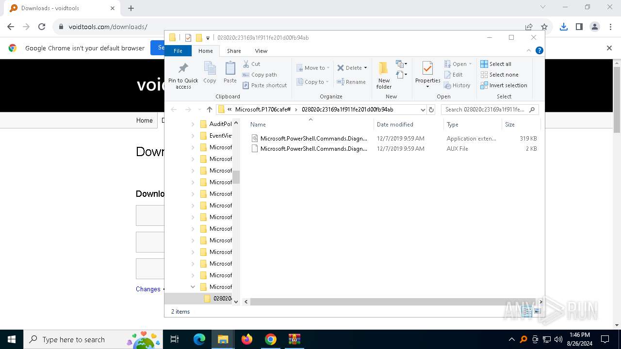Open Chrome downloads icon
The width and height of the screenshot is (621, 349).
click(563, 27)
